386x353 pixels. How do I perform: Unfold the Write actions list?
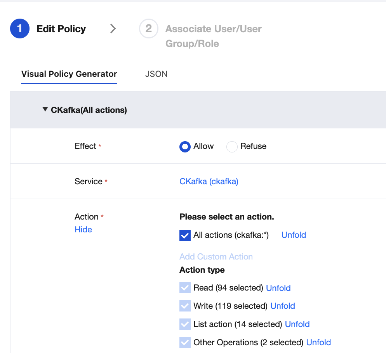tap(282, 306)
